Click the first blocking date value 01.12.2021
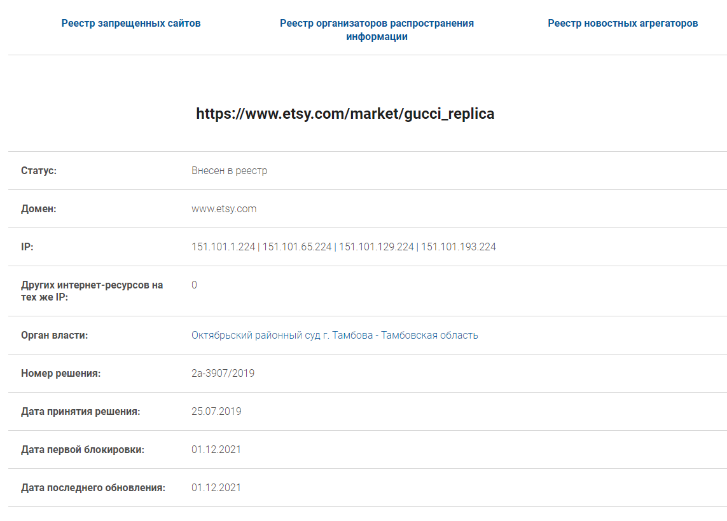 pyautogui.click(x=216, y=449)
